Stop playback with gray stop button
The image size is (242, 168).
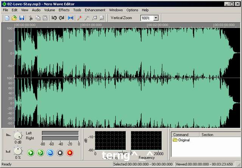click(x=60, y=153)
